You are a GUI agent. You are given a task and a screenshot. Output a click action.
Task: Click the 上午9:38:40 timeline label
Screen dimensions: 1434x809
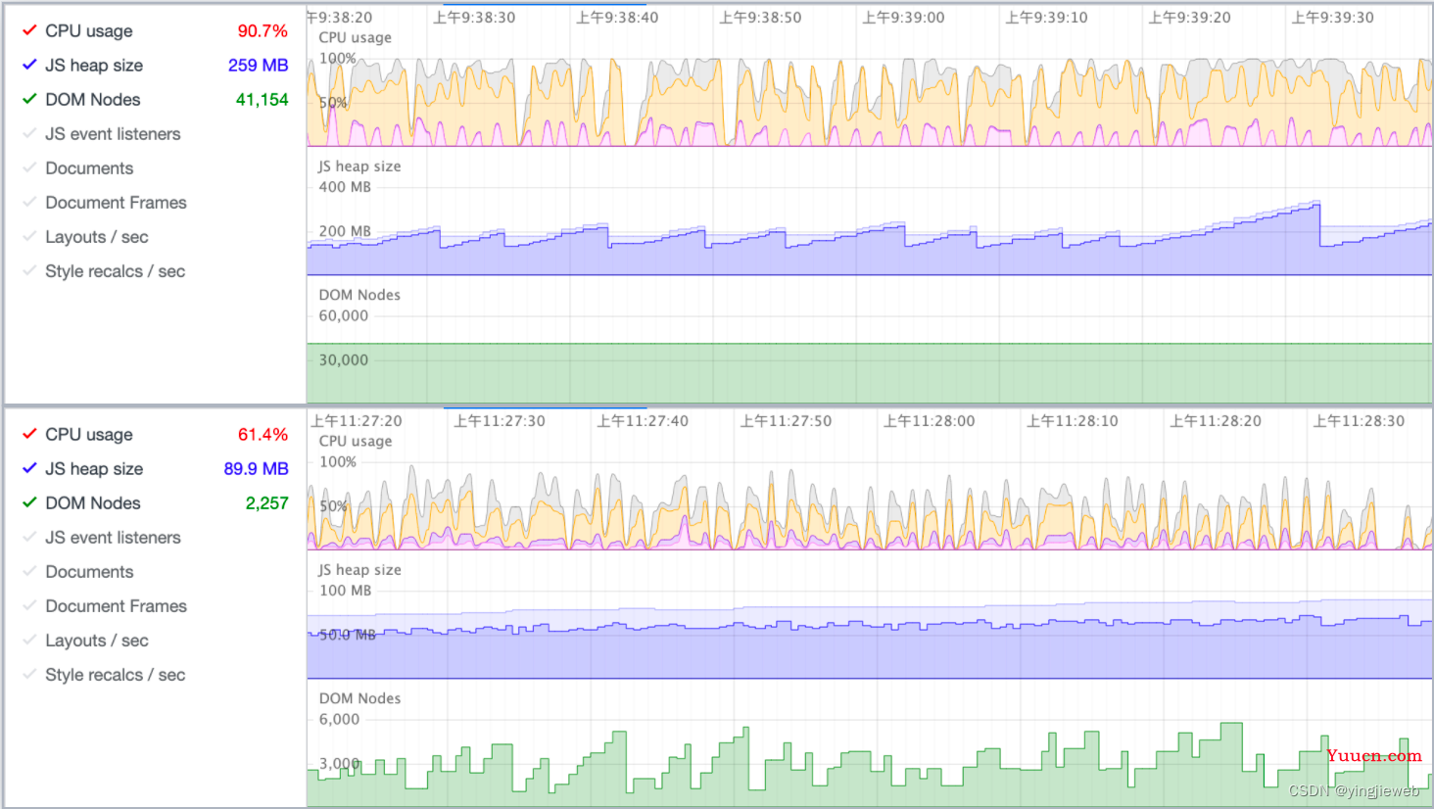pos(617,18)
